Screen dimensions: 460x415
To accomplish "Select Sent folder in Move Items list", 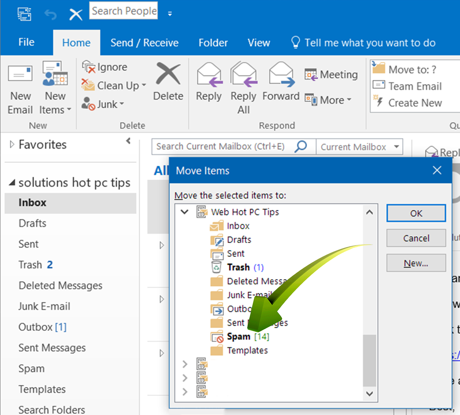I will [228, 253].
